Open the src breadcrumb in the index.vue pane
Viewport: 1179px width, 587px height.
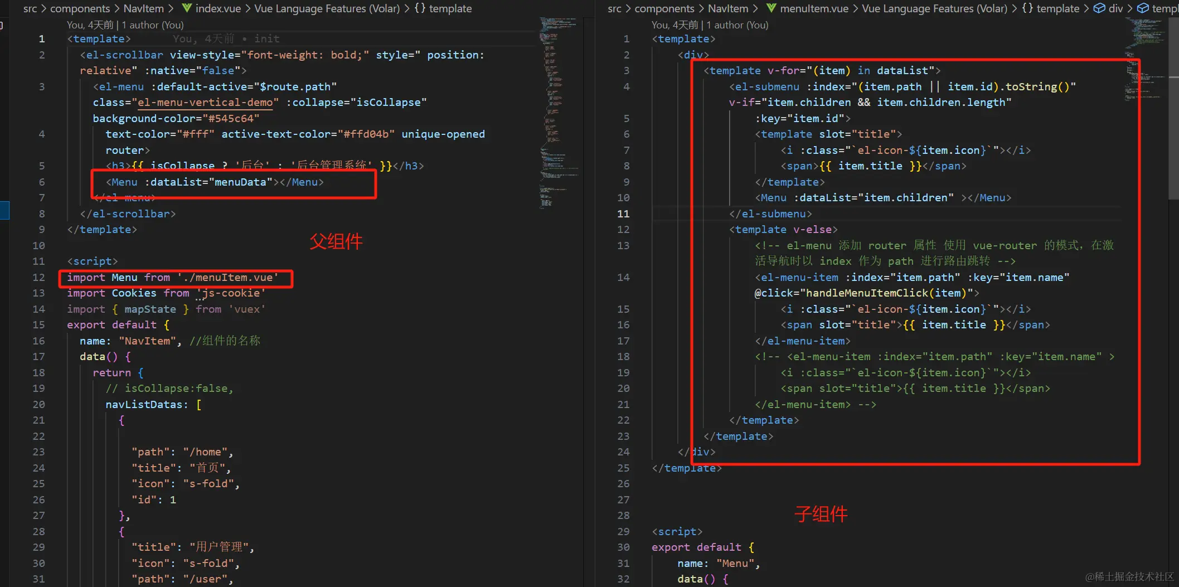point(30,8)
